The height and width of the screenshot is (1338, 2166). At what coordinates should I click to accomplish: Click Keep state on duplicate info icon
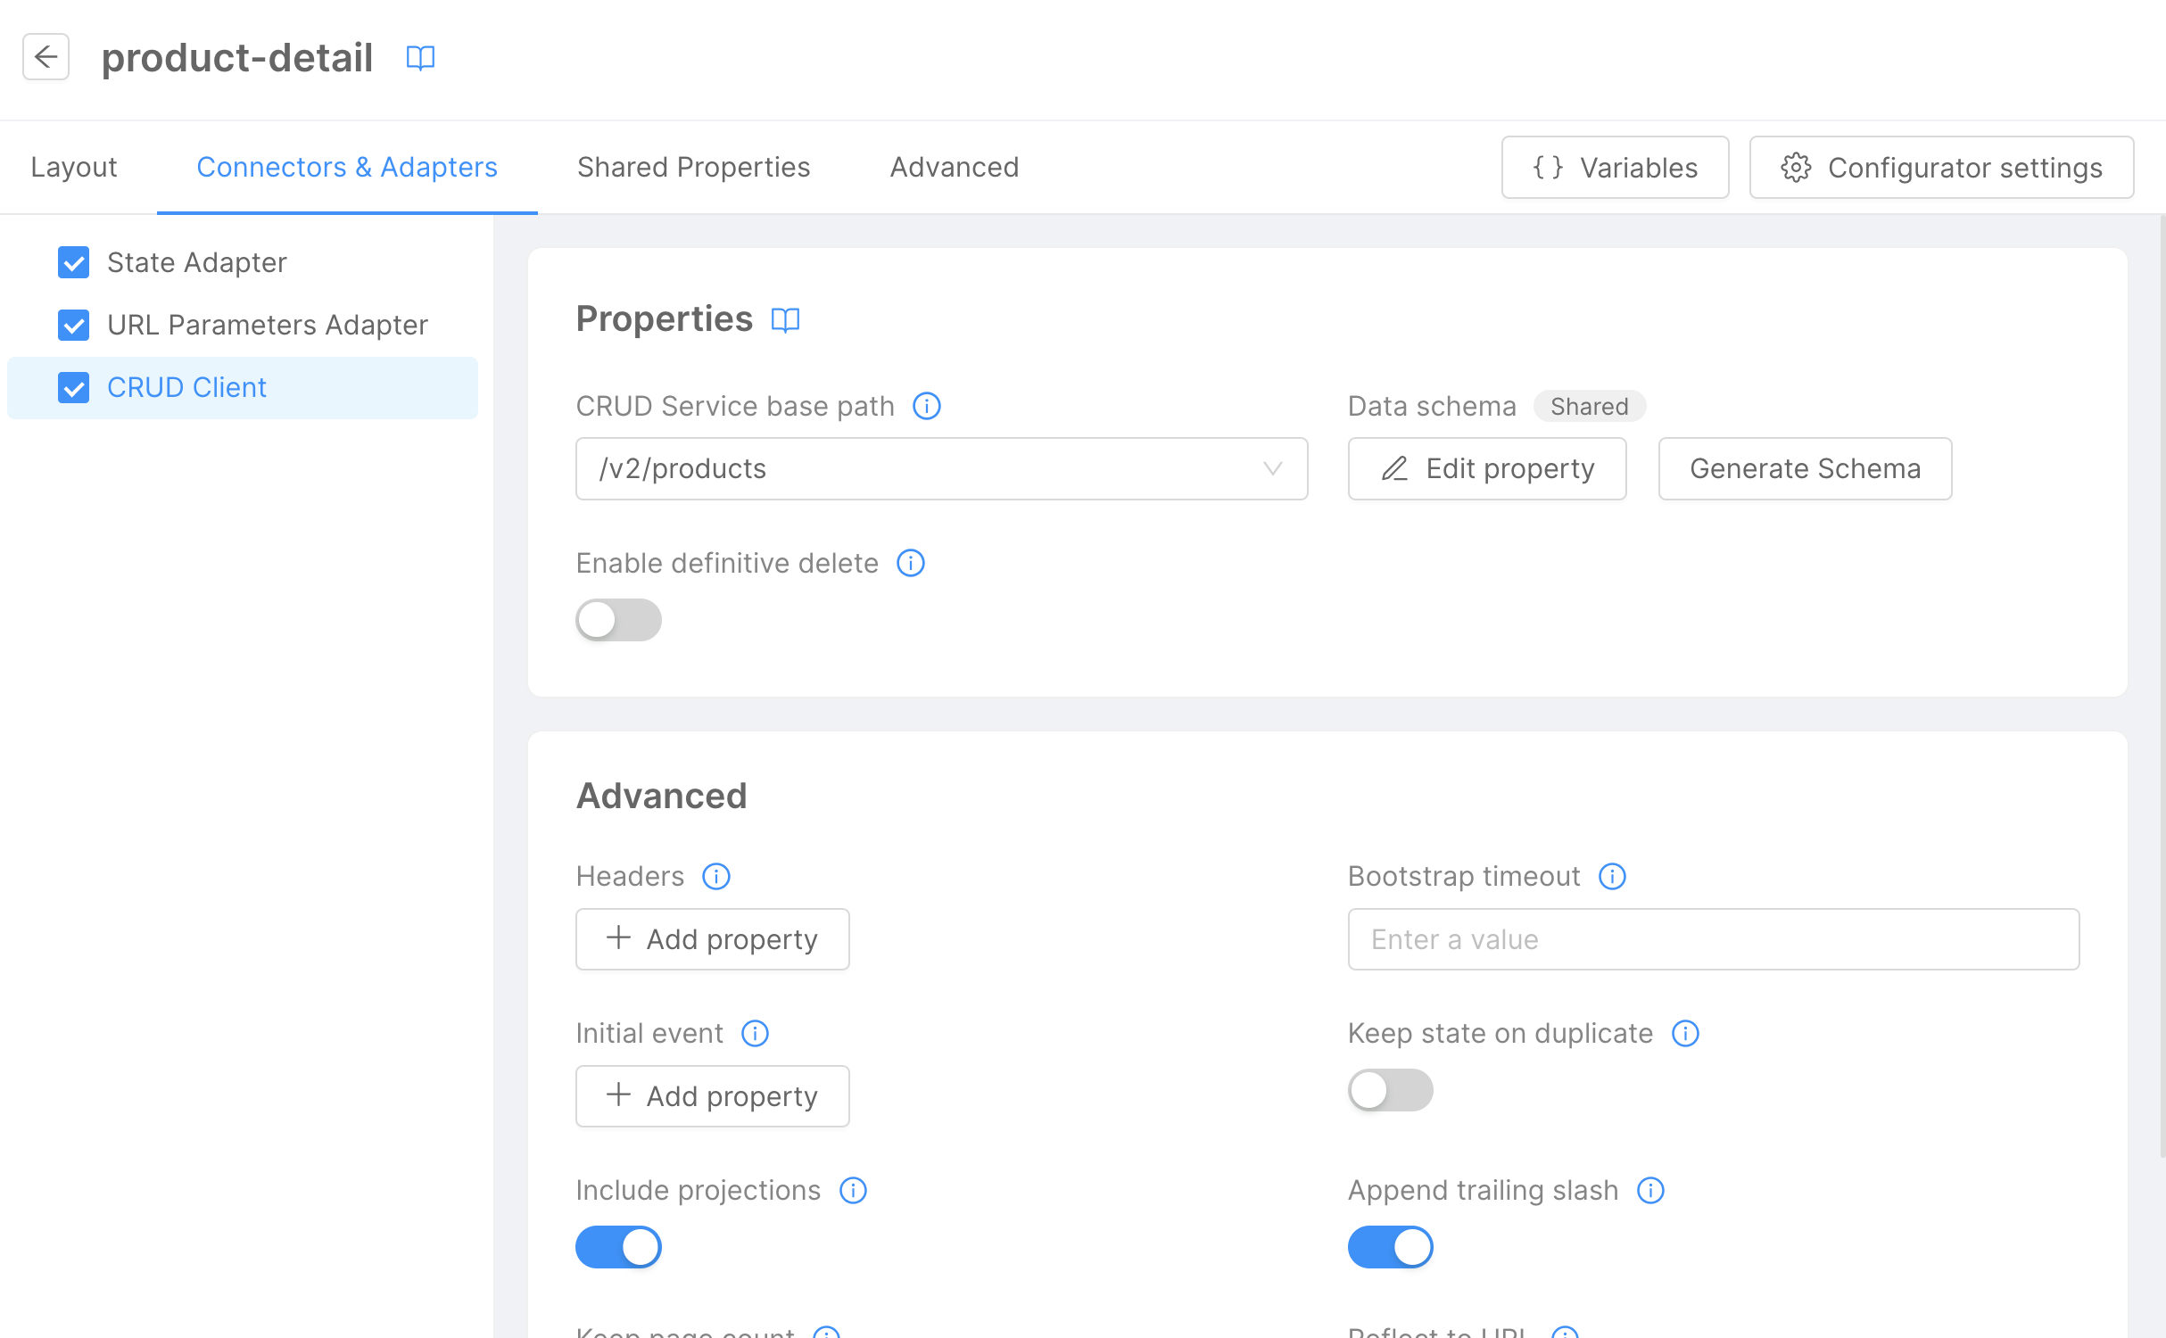(x=1685, y=1034)
